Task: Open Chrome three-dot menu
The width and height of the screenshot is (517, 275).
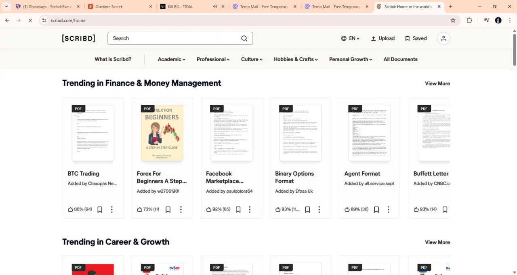Action: point(510,21)
